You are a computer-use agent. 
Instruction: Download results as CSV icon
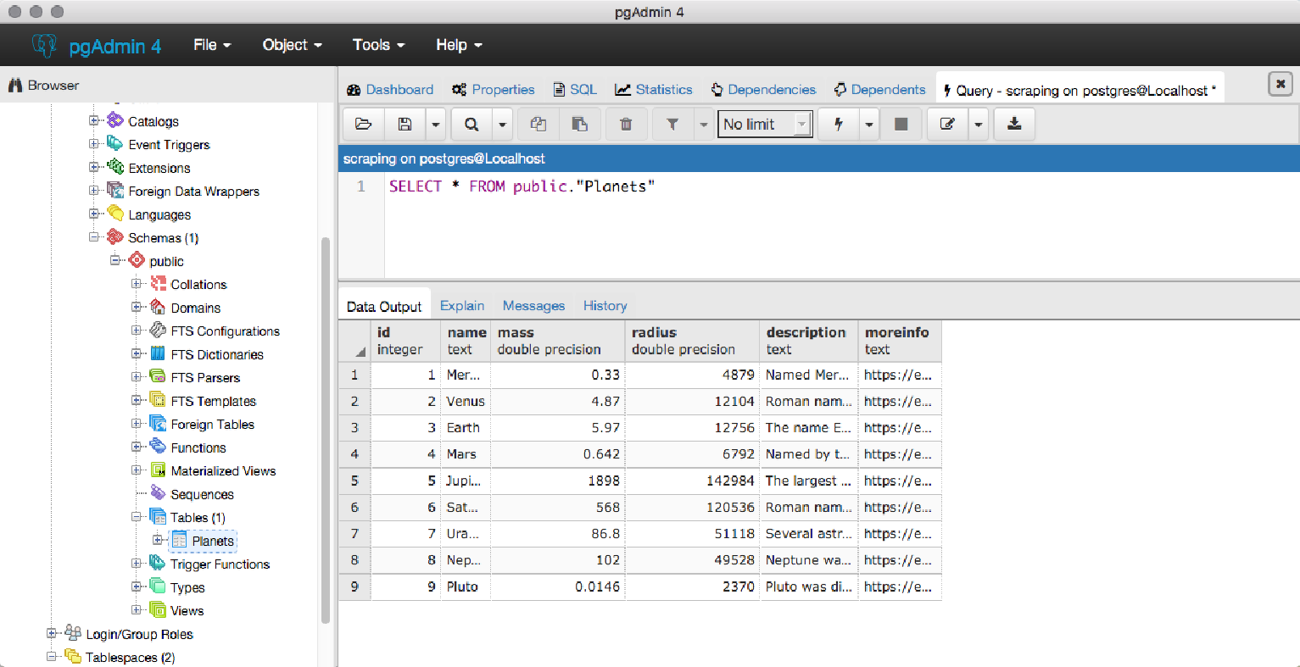pyautogui.click(x=1014, y=125)
